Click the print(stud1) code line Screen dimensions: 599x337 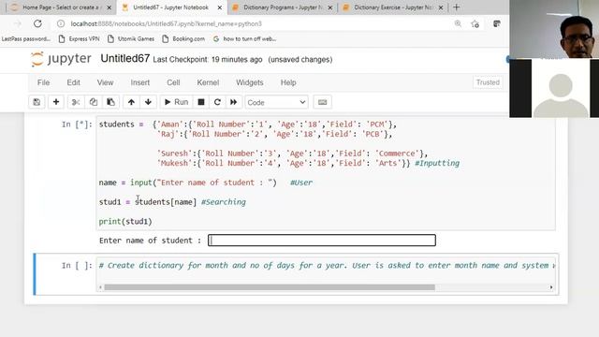coord(125,222)
